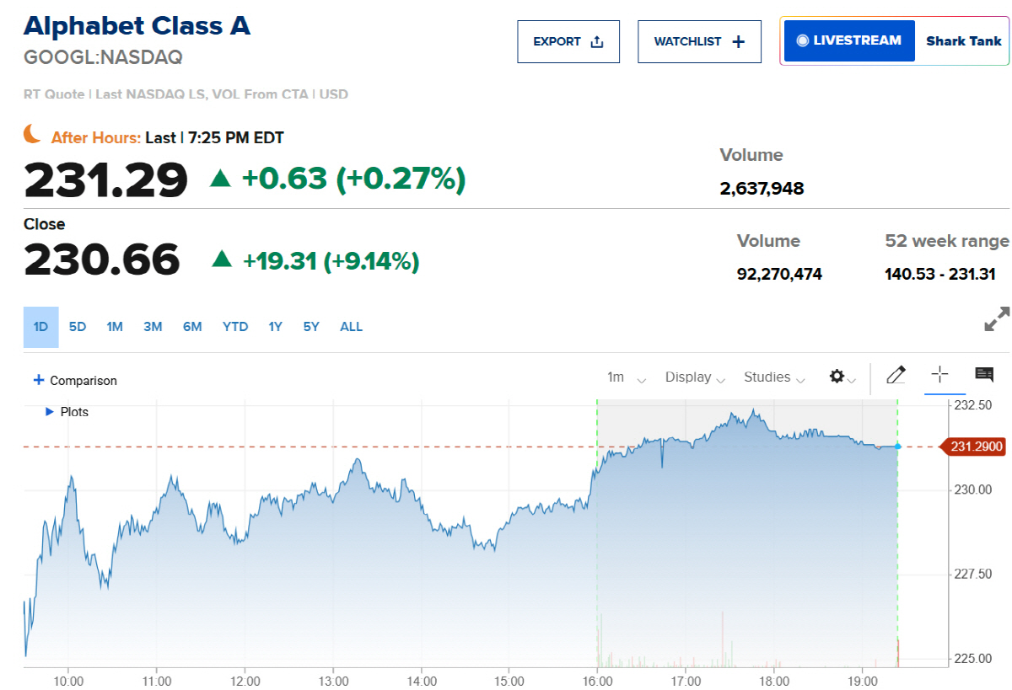Click the LIVESTREAM button

point(849,40)
